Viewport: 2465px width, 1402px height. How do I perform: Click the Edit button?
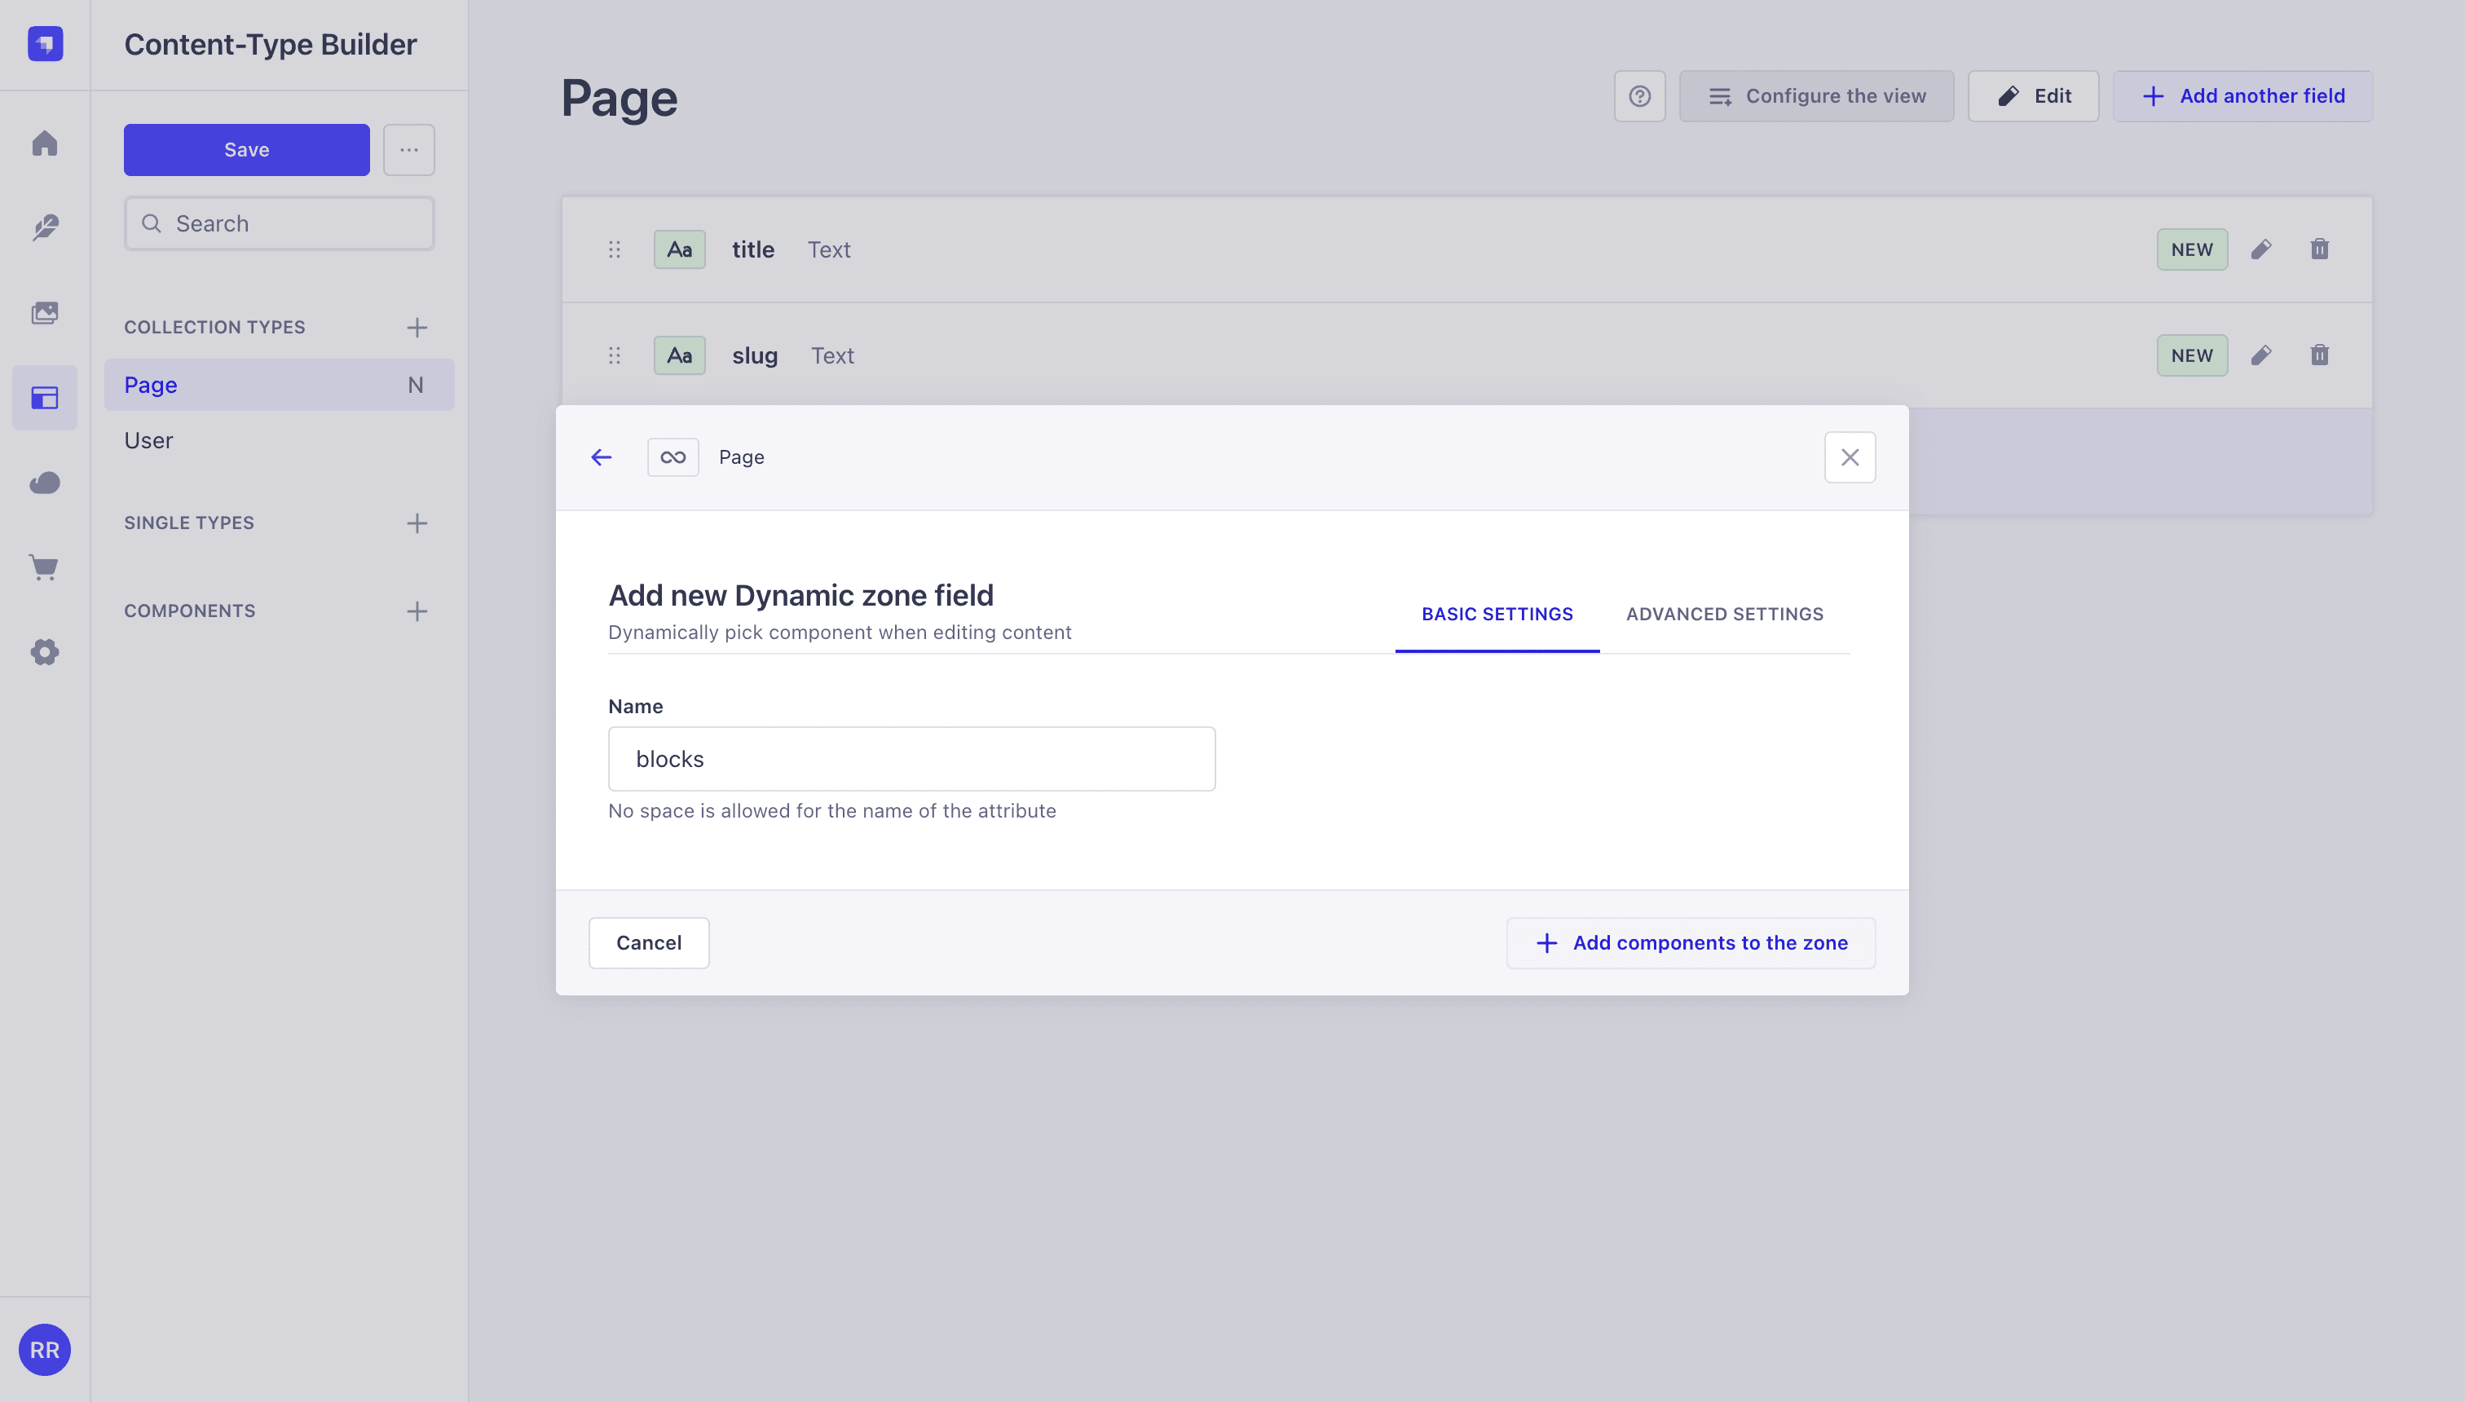click(x=2034, y=96)
